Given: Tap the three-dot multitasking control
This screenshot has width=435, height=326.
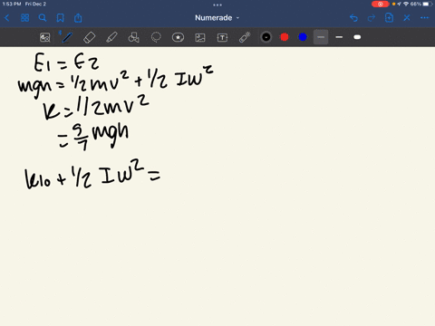Looking at the screenshot, I should pos(217,5).
